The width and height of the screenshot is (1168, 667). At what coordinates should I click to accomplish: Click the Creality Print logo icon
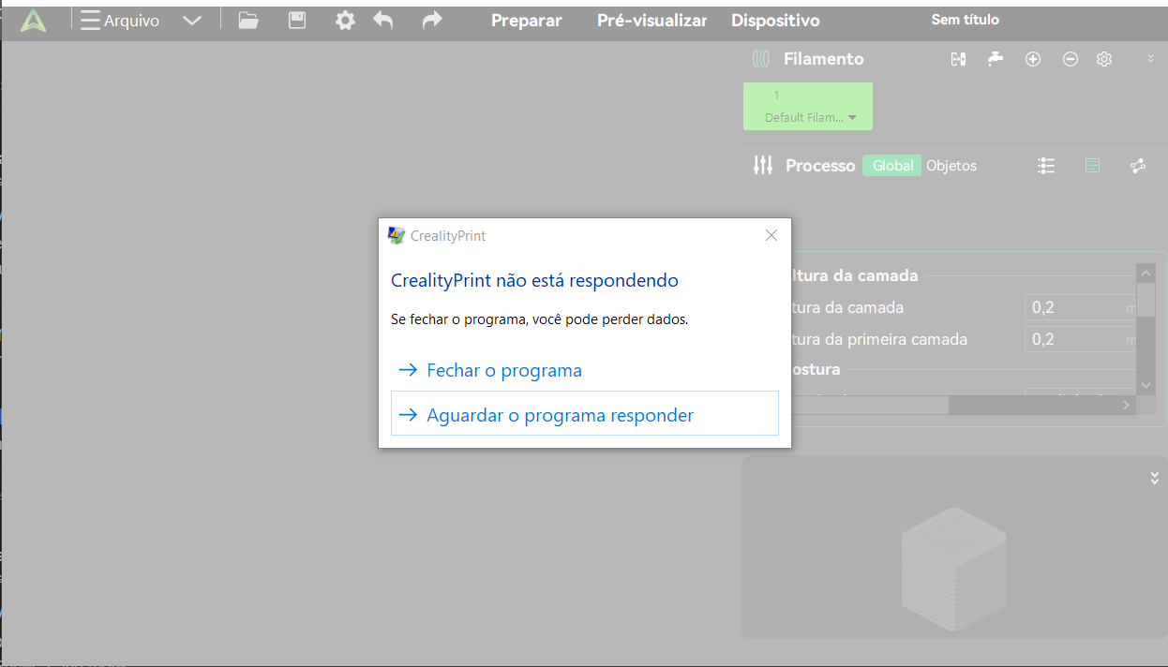pyautogui.click(x=33, y=21)
